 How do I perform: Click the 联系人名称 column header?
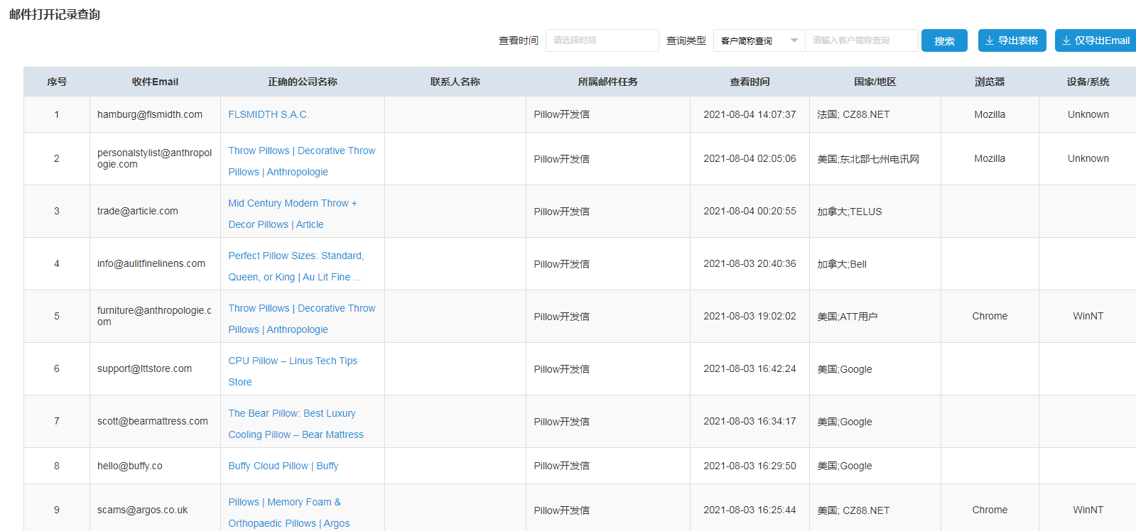[455, 82]
